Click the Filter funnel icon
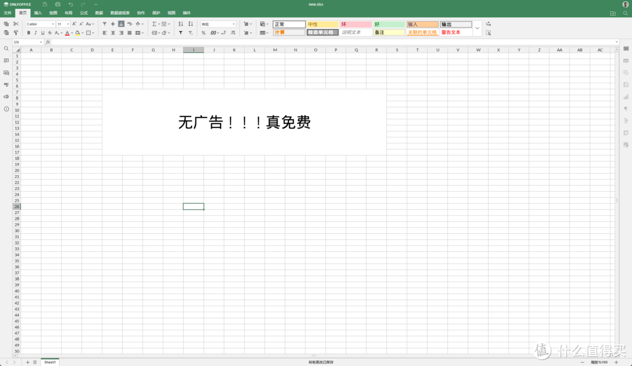The image size is (632, 366). pyautogui.click(x=180, y=33)
